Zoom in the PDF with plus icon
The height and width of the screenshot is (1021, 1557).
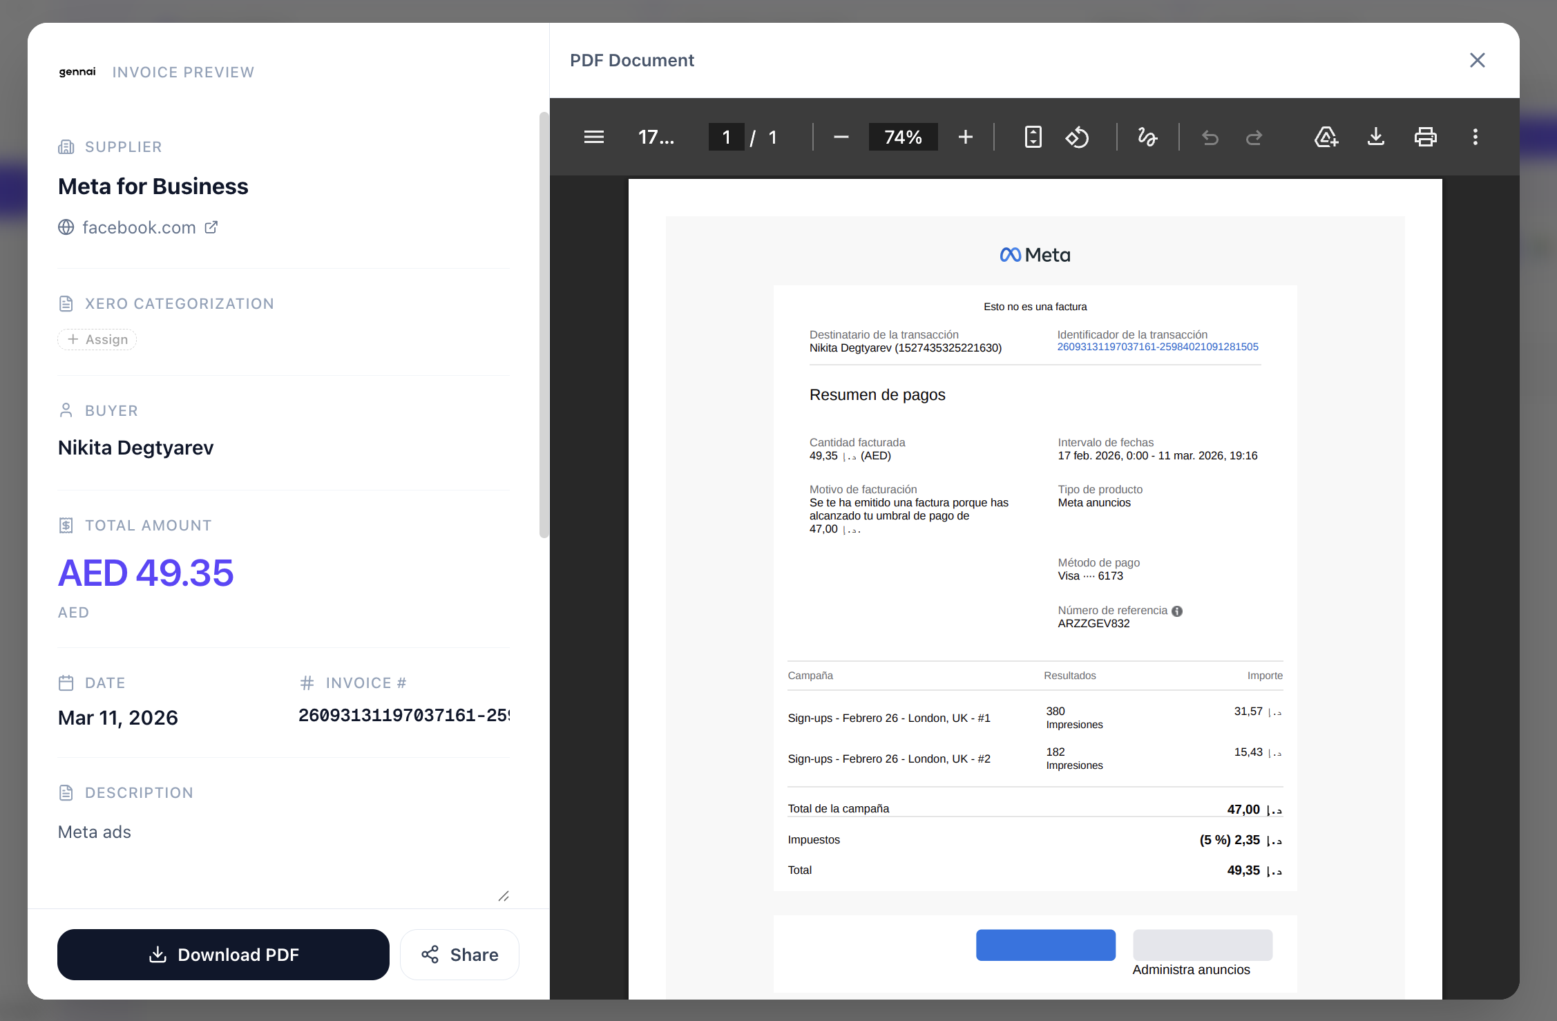[x=965, y=137]
